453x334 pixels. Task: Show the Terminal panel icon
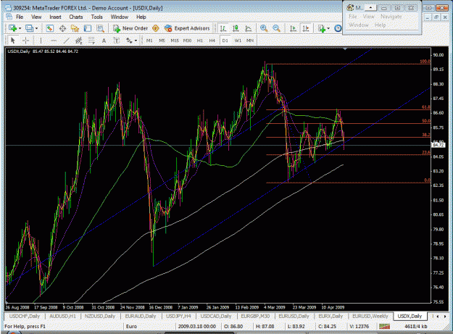(88, 28)
